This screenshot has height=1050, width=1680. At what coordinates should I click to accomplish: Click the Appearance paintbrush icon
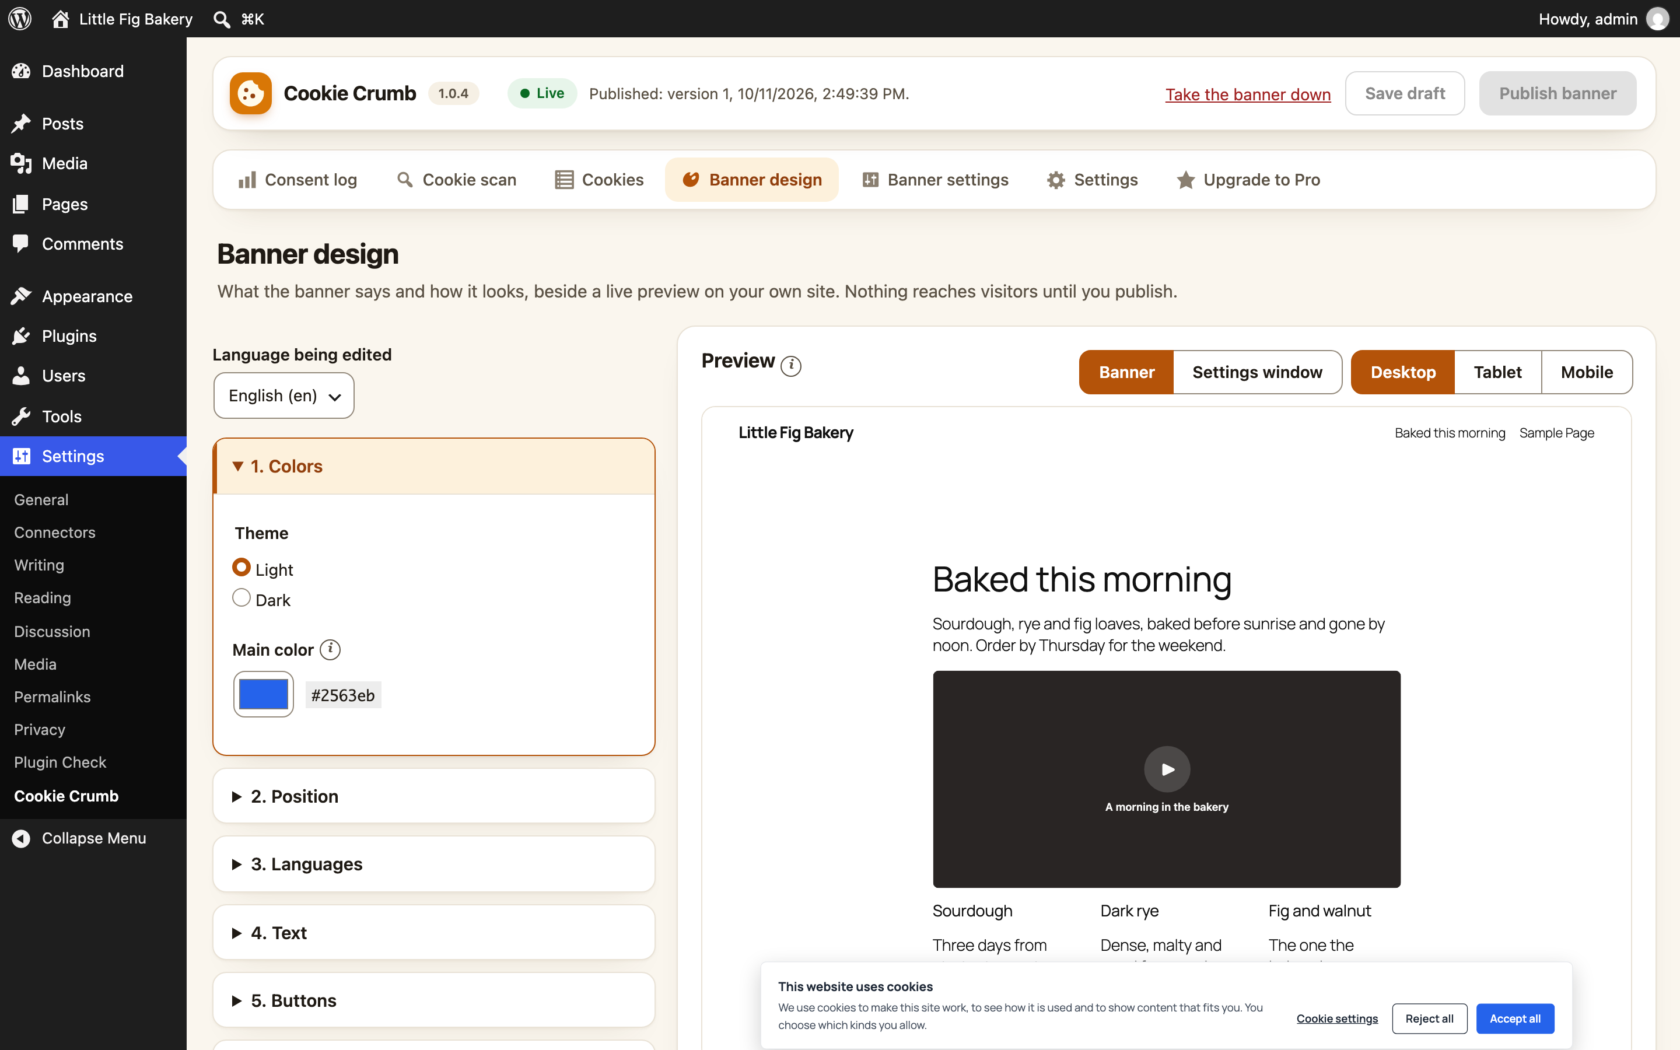(x=21, y=296)
